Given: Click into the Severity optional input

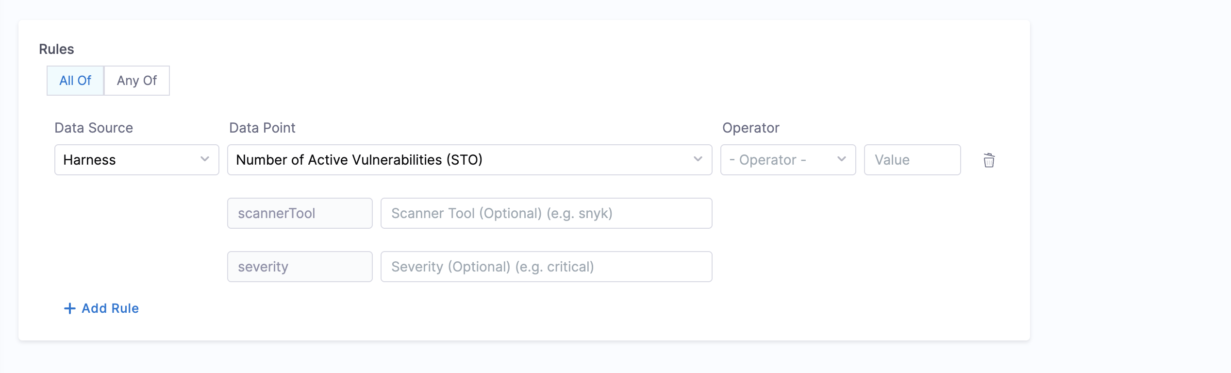Looking at the screenshot, I should [x=546, y=267].
